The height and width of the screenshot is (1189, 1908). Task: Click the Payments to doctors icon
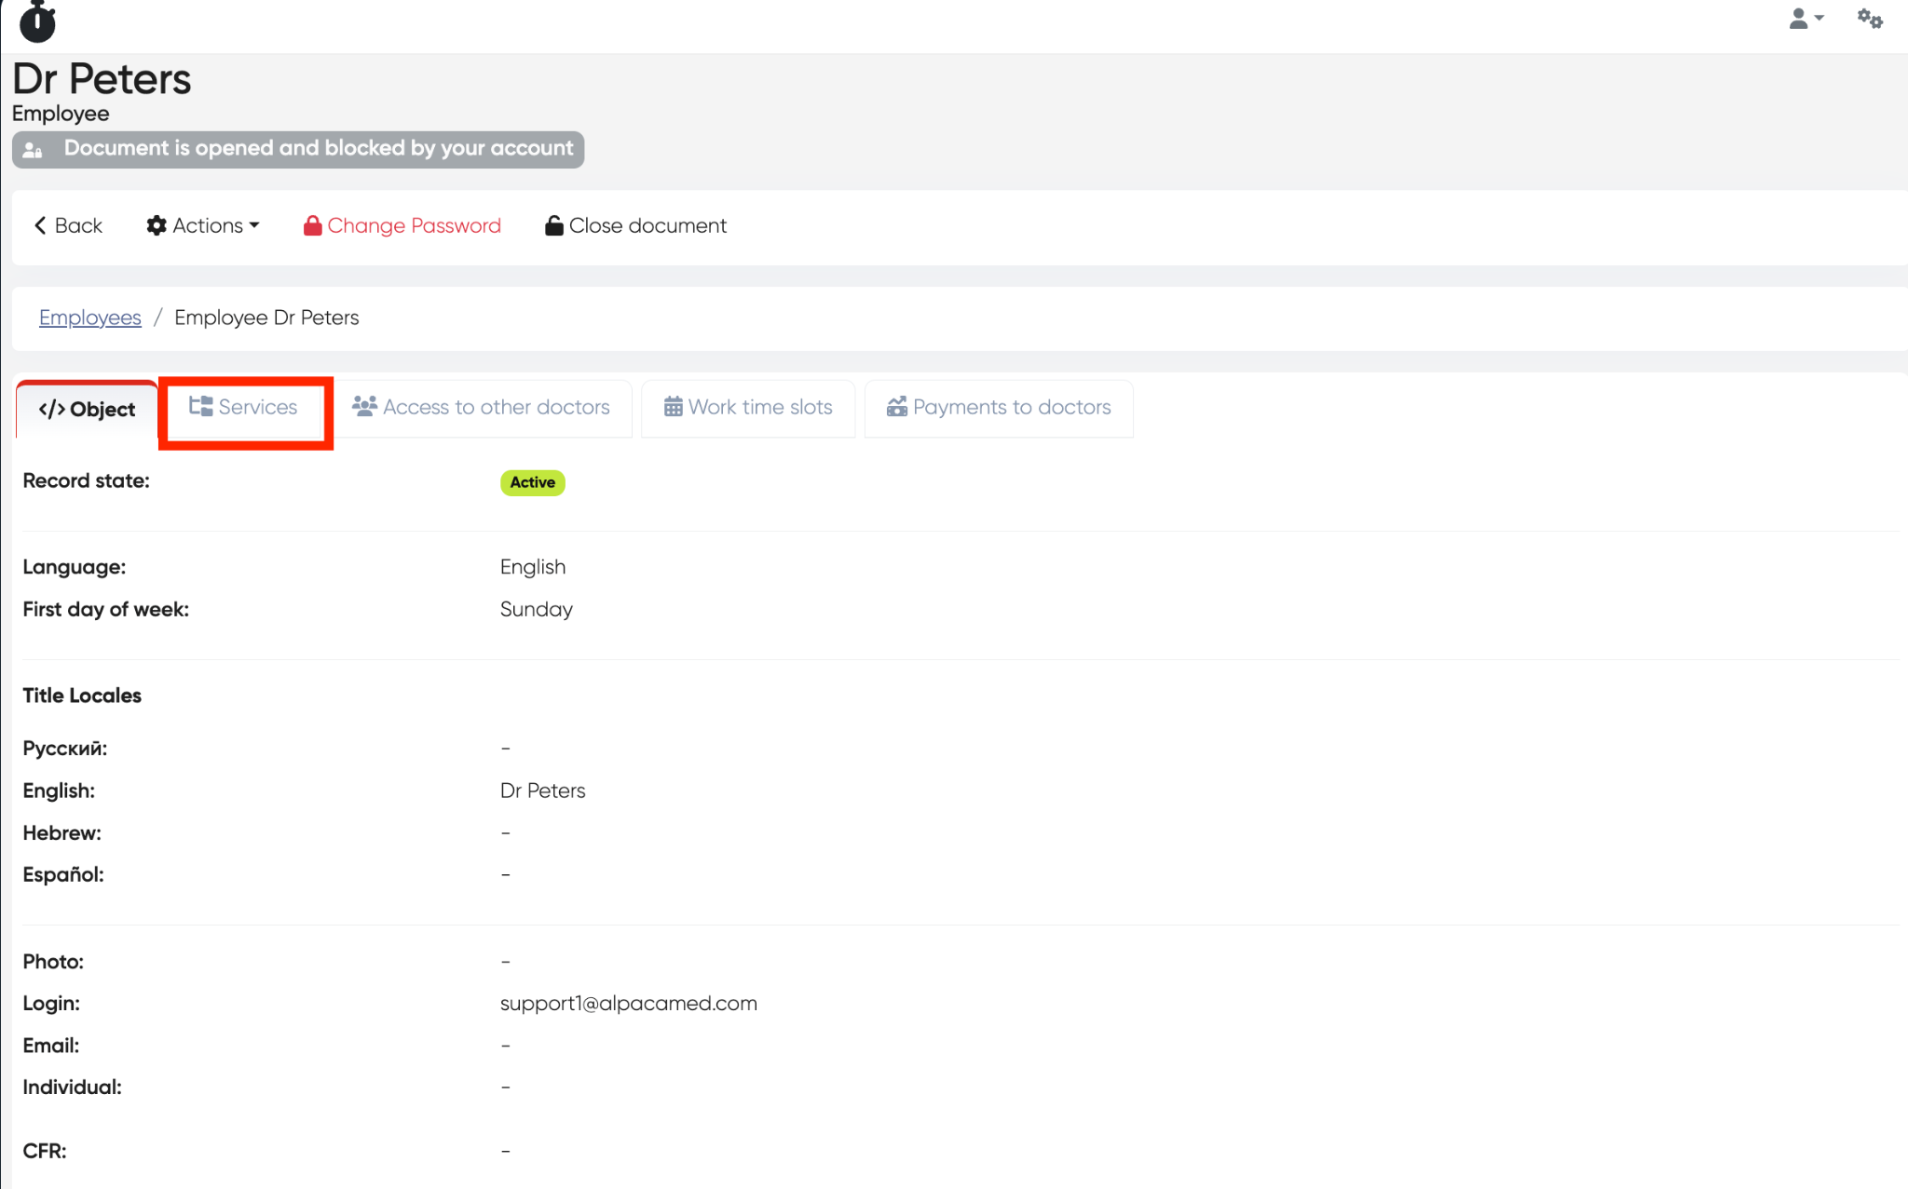tap(896, 407)
